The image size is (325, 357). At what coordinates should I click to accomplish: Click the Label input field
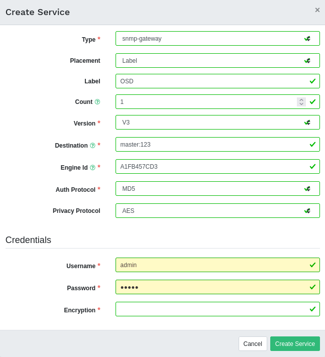pyautogui.click(x=211, y=81)
